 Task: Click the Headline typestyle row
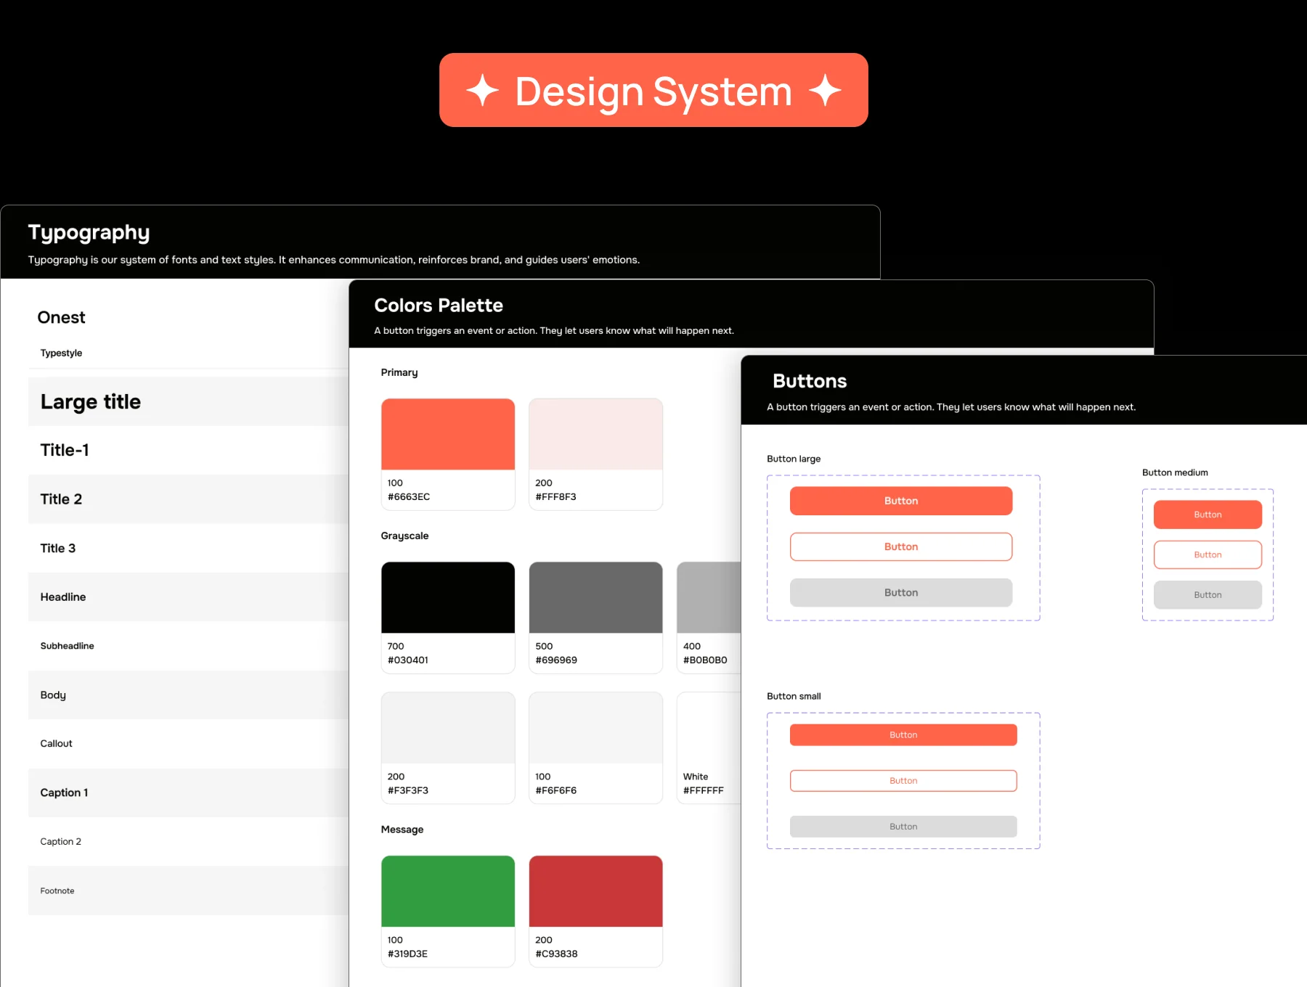pyautogui.click(x=189, y=597)
